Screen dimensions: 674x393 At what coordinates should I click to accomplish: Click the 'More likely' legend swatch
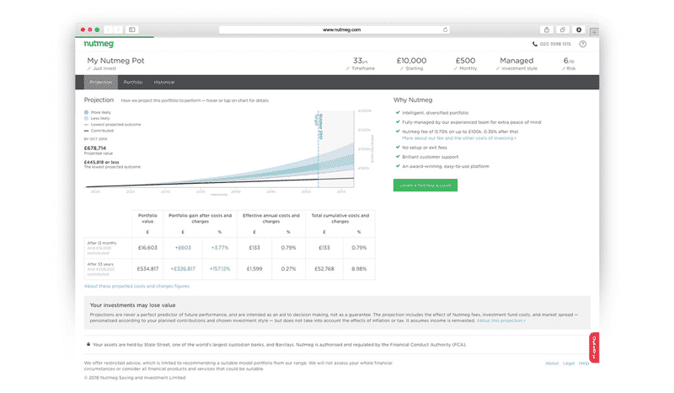tap(87, 112)
